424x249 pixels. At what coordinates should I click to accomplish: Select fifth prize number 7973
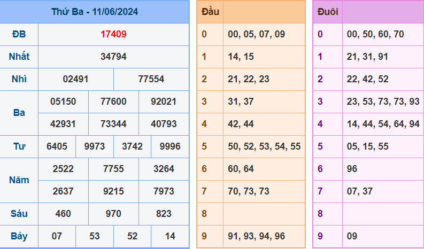tap(164, 191)
